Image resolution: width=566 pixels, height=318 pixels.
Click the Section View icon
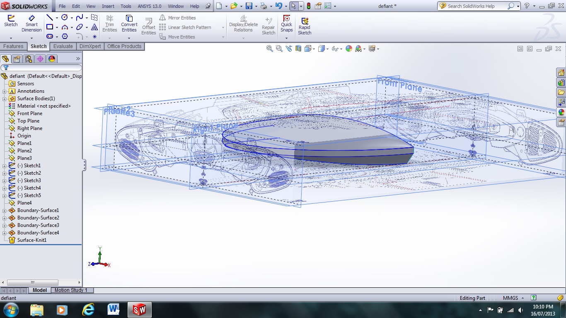click(298, 48)
